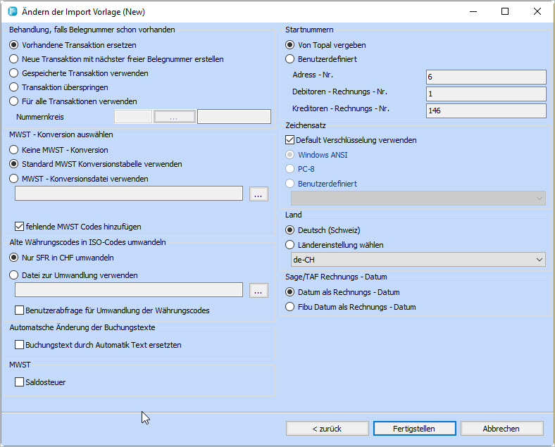Browse for currency conversion file
This screenshot has height=447, width=555.
[258, 290]
